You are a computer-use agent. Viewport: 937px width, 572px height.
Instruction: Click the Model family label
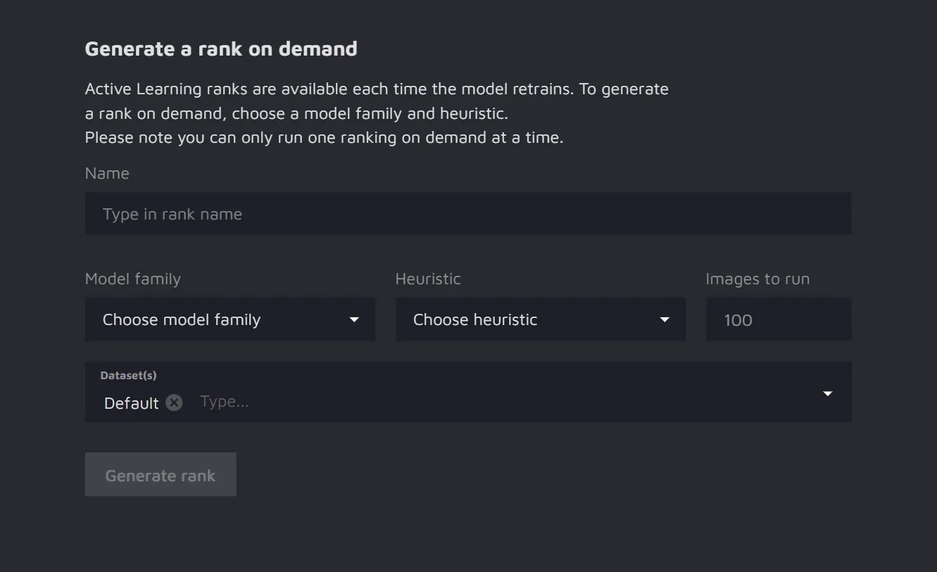[x=133, y=279]
